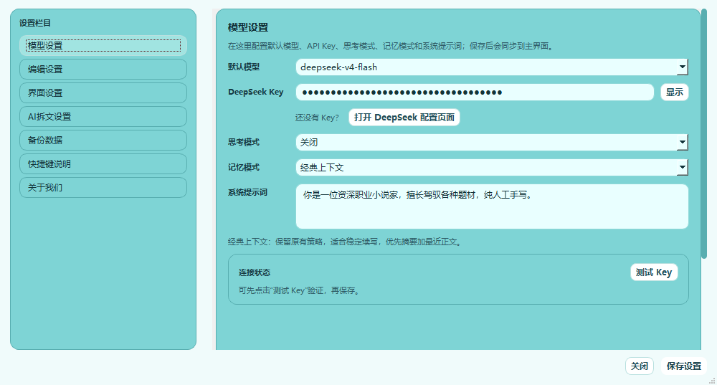Click 显示 to reveal the key
Image resolution: width=717 pixels, height=385 pixels.
click(x=675, y=92)
